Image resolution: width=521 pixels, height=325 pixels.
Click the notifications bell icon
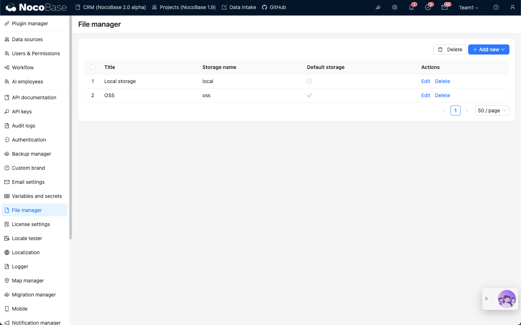[x=411, y=8]
